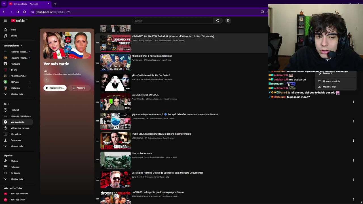Open options for rateyourmusic video
The height and width of the screenshot is (204, 363).
pyautogui.click(x=353, y=121)
